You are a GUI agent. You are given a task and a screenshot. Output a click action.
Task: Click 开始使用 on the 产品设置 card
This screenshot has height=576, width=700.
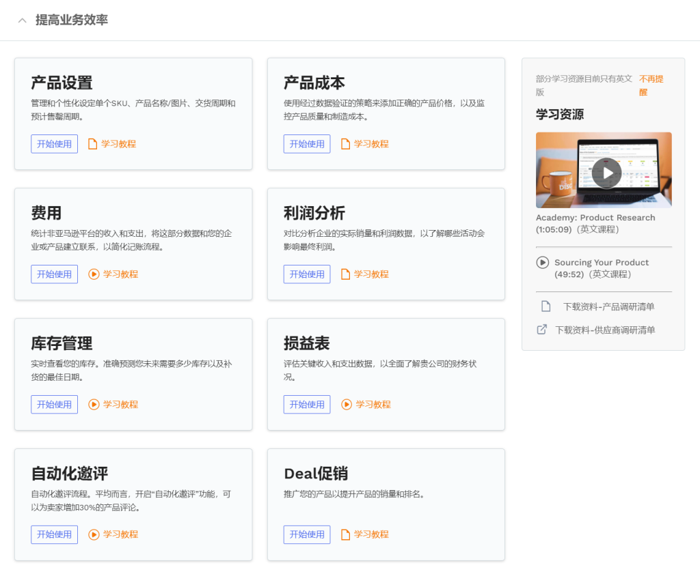[54, 143]
